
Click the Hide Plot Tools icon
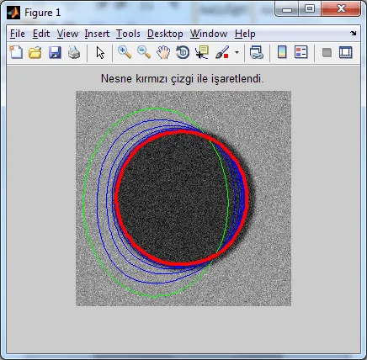pyautogui.click(x=327, y=52)
